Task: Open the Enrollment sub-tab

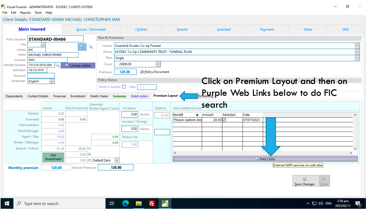Action: (78, 96)
